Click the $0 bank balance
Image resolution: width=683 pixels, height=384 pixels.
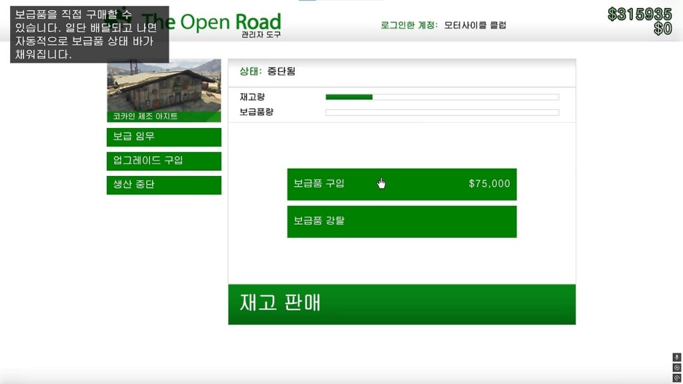coord(662,29)
